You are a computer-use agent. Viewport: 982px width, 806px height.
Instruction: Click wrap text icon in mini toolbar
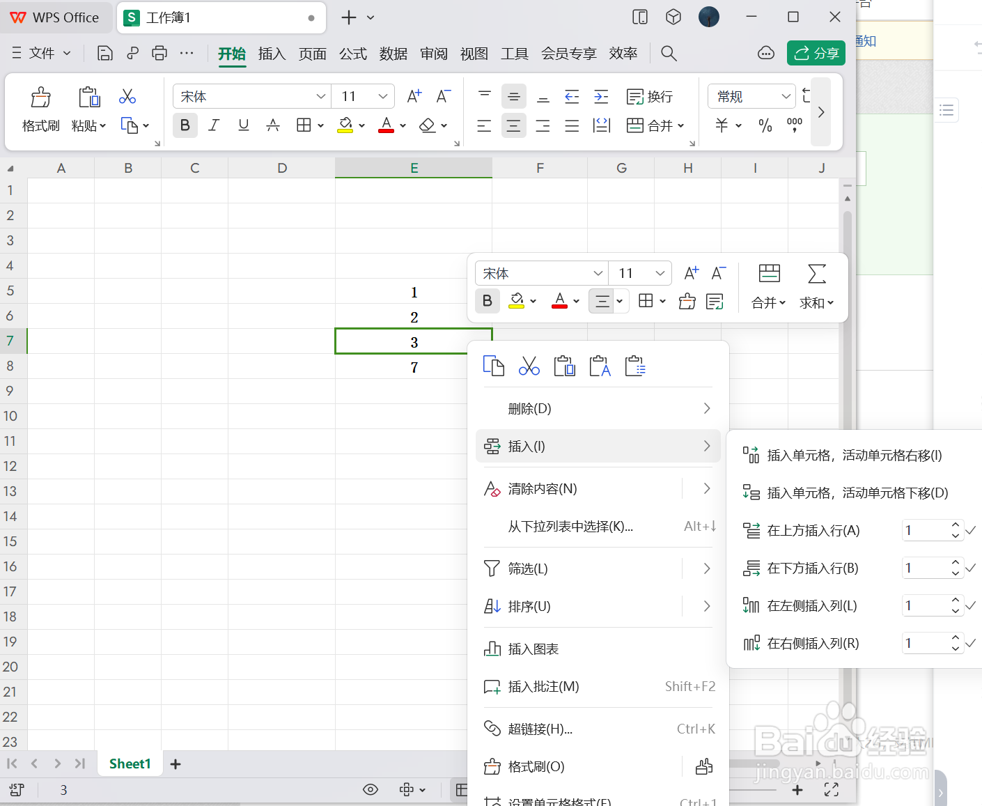[715, 301]
